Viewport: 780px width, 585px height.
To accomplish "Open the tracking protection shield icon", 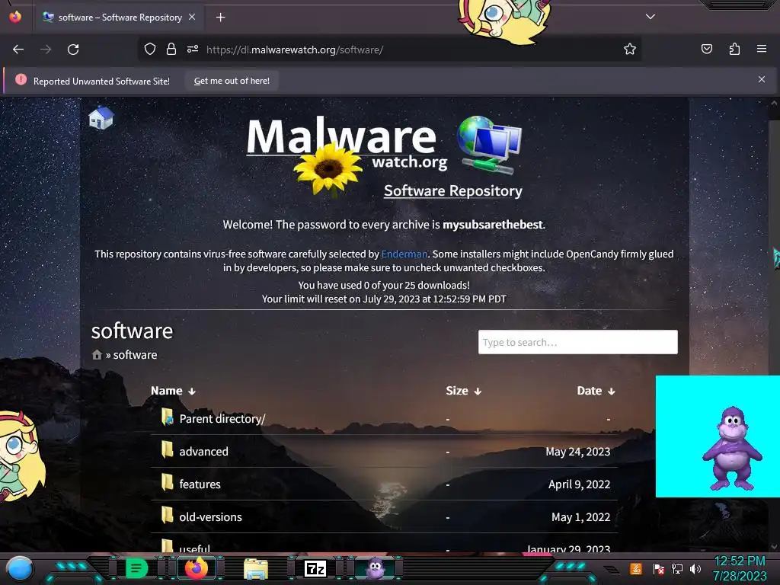I will (150, 49).
